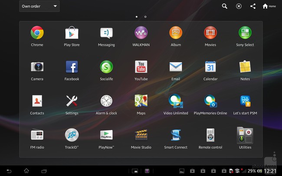Image resolution: width=282 pixels, height=176 pixels.
Task: Launch the Facebook app
Action: tap(72, 67)
